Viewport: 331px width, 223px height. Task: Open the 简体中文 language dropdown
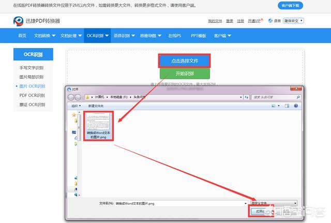coord(293,21)
